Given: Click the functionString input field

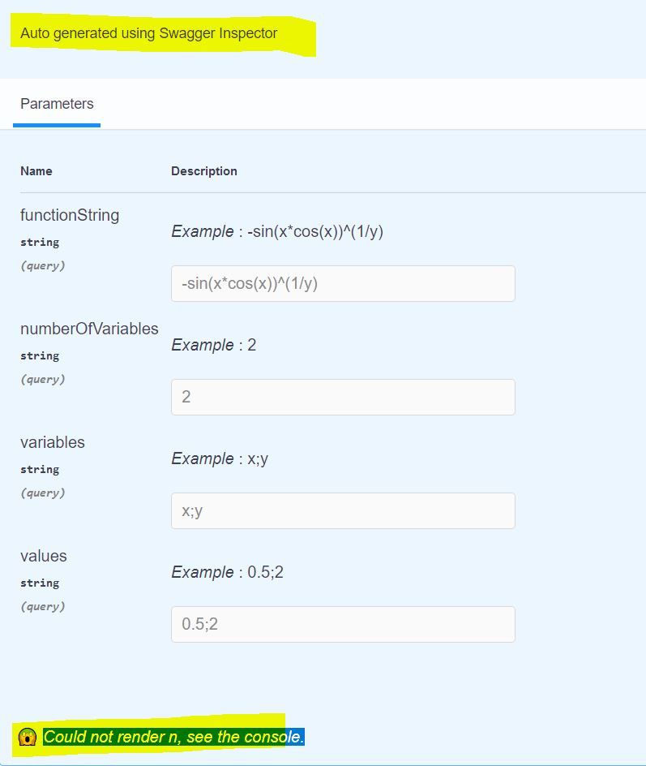Looking at the screenshot, I should (x=343, y=284).
